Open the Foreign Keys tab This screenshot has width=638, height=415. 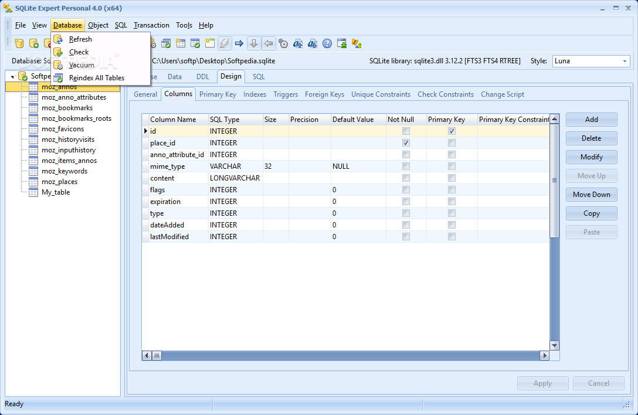[x=324, y=94]
